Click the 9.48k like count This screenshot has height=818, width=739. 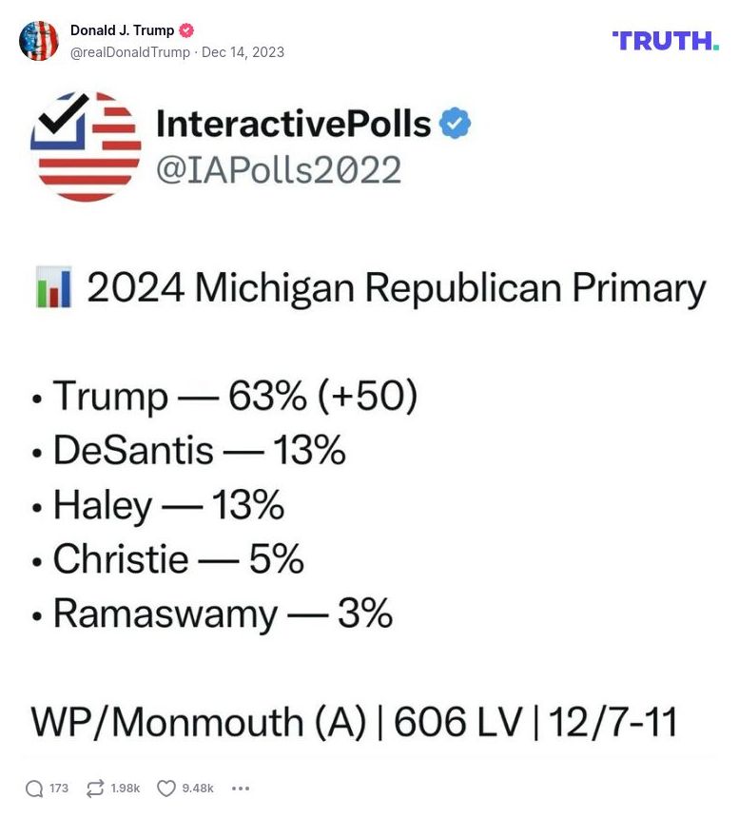[196, 789]
